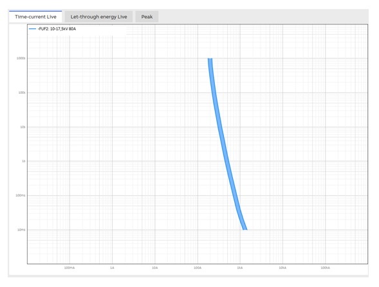Switch to the Time-current Live tab
This screenshot has height=287, width=379.
click(35, 17)
